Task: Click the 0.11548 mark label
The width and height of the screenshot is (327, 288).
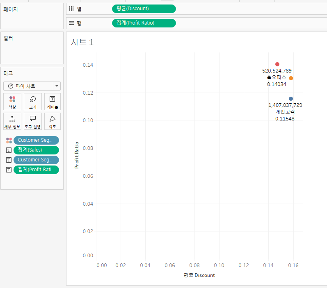Action: (285, 119)
